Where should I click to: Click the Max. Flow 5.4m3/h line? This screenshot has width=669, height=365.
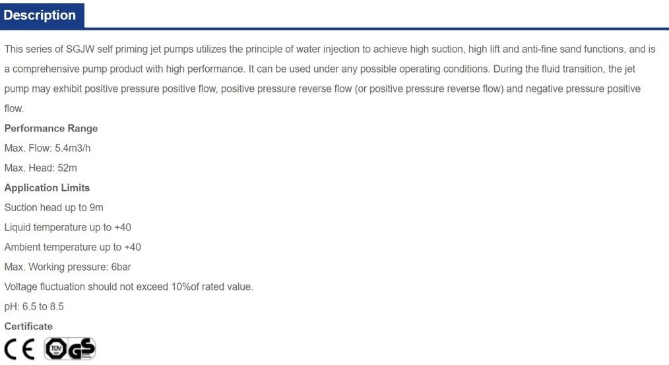point(48,148)
